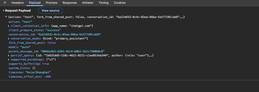259x92 pixels.
Task: Click the conversation_mode key label
Action: coord(25,39)
